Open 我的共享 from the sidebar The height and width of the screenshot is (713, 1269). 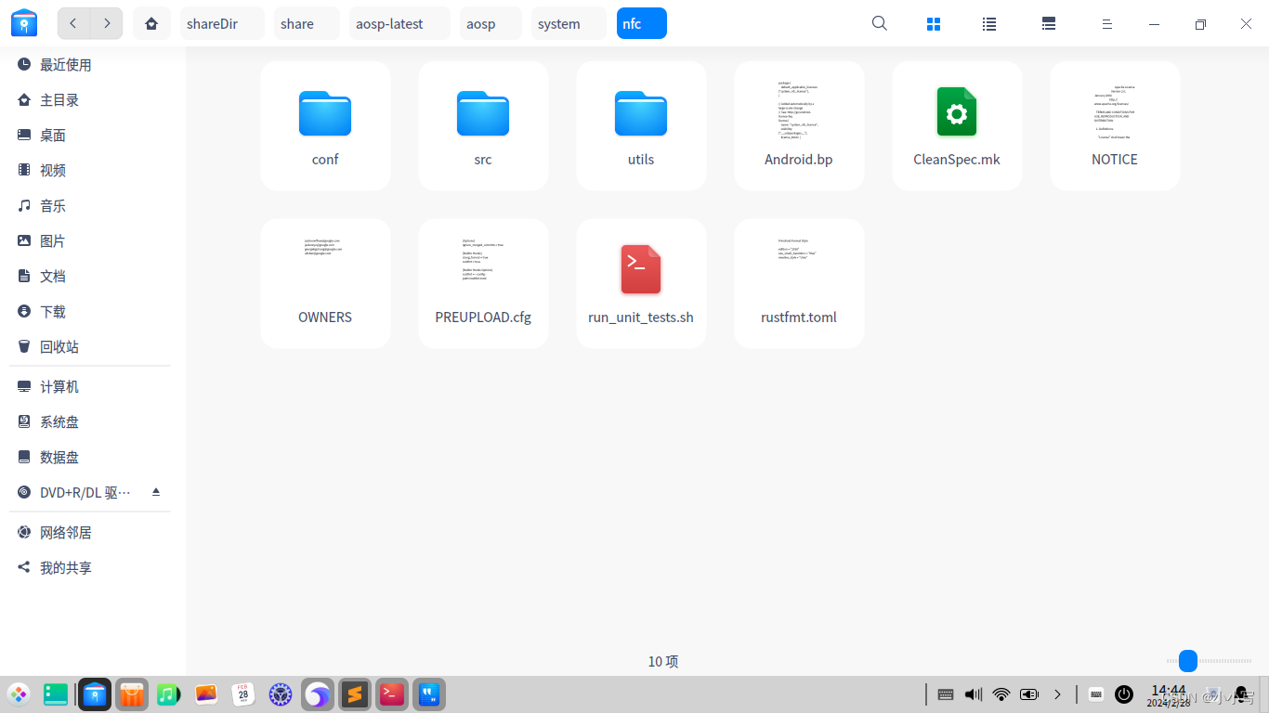[x=65, y=567]
